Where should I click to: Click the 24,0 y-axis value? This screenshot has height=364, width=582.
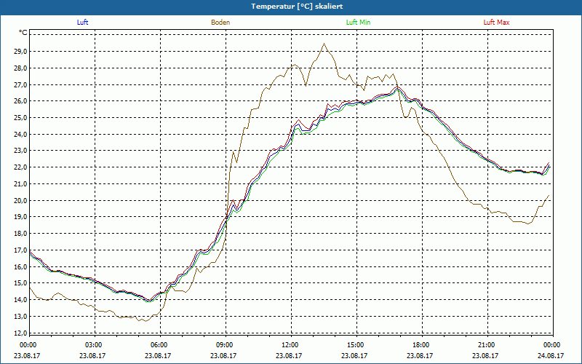[21, 135]
